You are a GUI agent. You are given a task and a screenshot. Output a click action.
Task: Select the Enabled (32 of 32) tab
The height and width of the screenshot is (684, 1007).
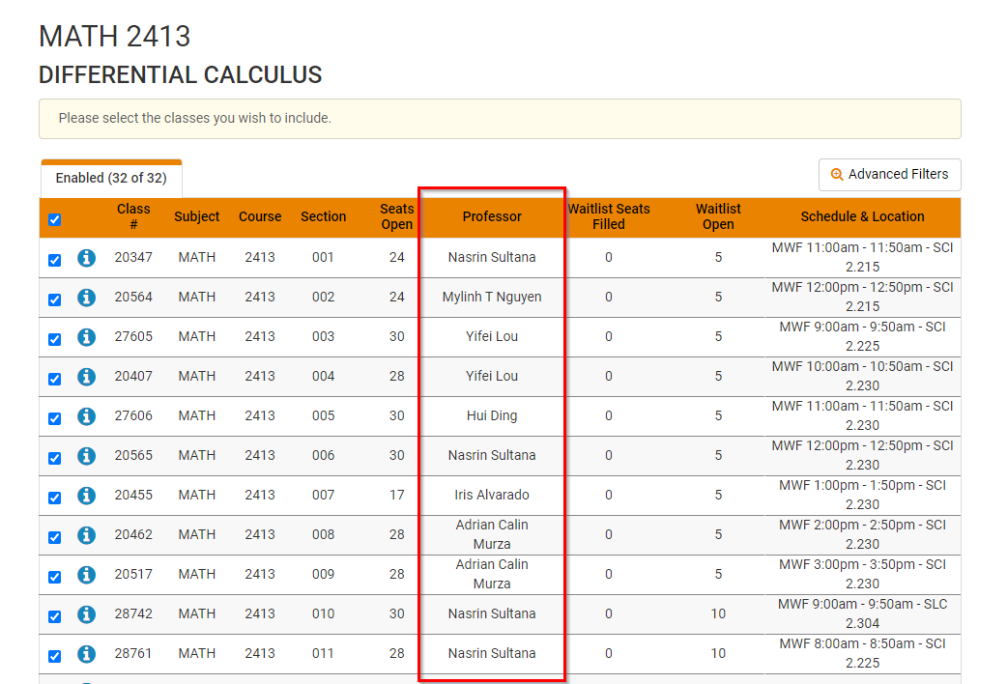[111, 178]
